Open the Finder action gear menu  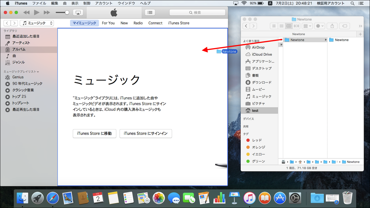tap(320, 26)
